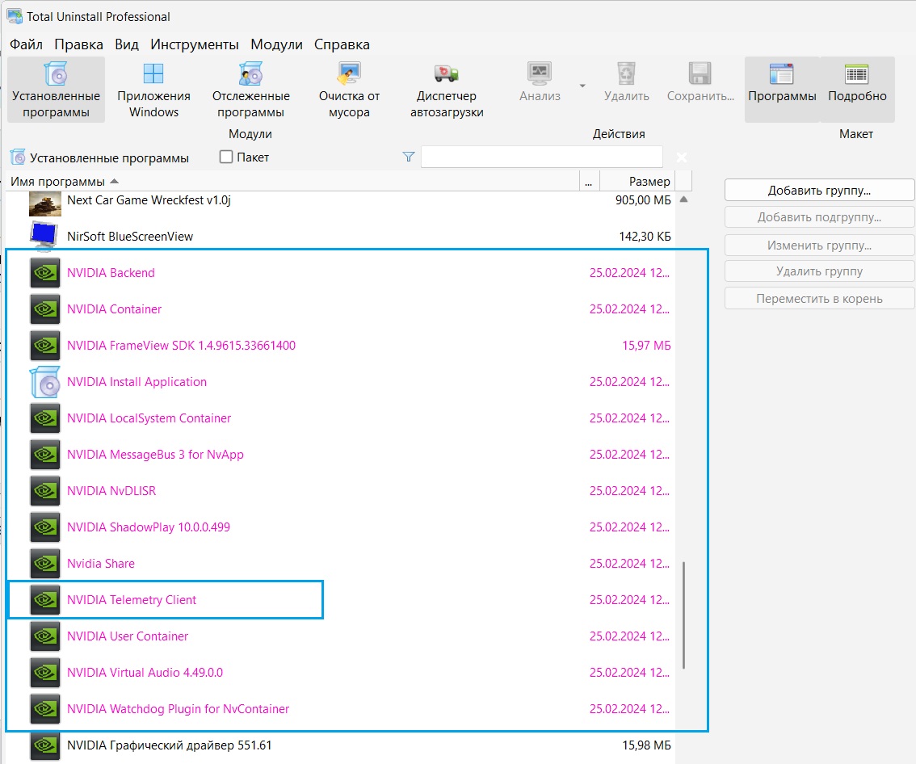Open Windows Apps module icon
The image size is (916, 764).
tap(153, 74)
